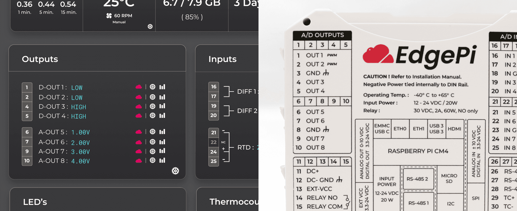Screen dimensions: 517x211
Task: Edit A-OUT 6 value 2.00V
Action: [80, 143]
